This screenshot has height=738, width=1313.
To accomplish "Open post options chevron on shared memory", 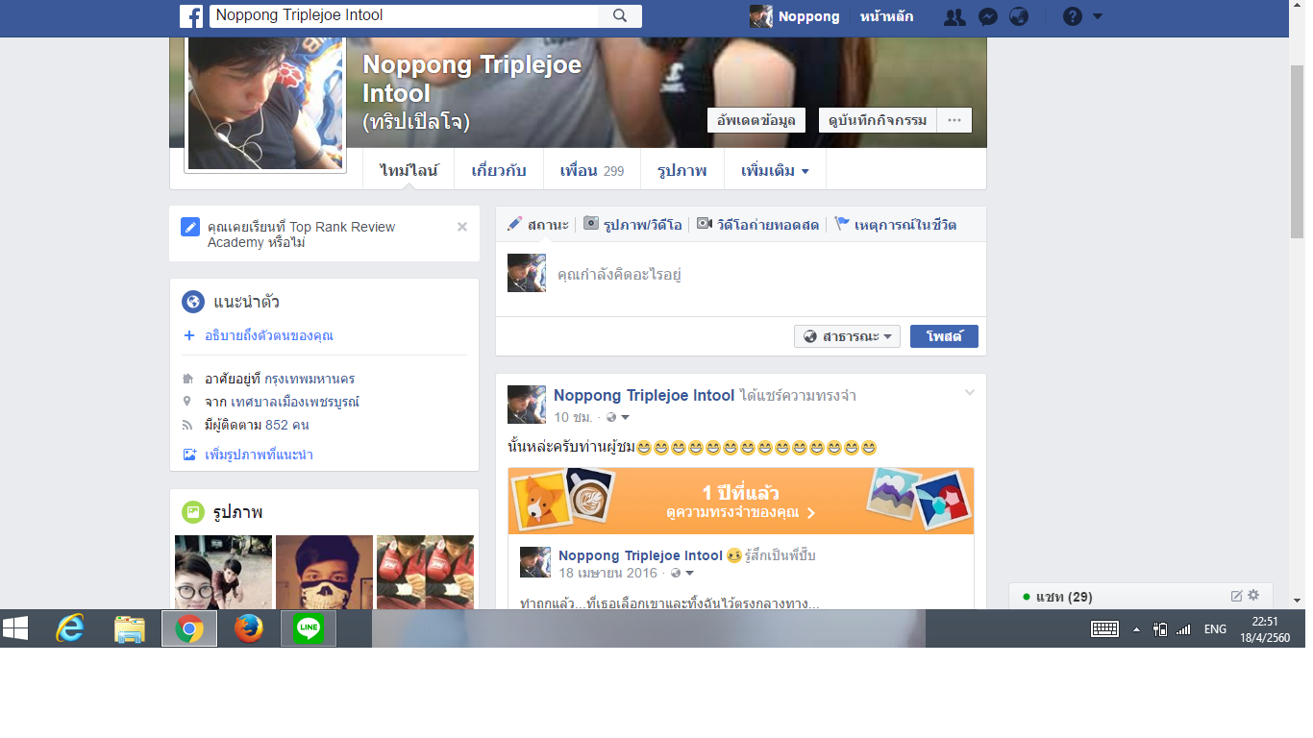I will coord(969,392).
